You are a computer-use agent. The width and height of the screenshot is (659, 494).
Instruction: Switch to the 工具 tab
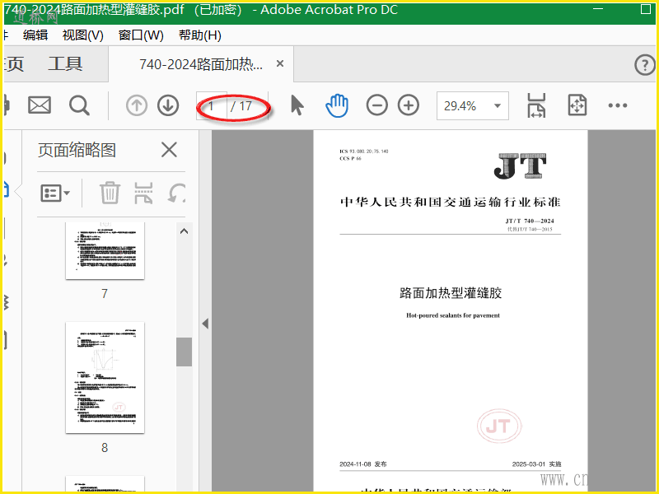(65, 64)
